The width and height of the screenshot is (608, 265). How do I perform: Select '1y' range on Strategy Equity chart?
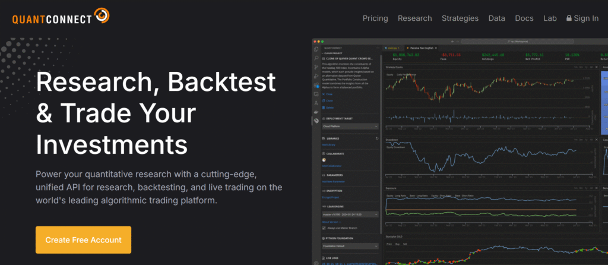click(x=586, y=67)
